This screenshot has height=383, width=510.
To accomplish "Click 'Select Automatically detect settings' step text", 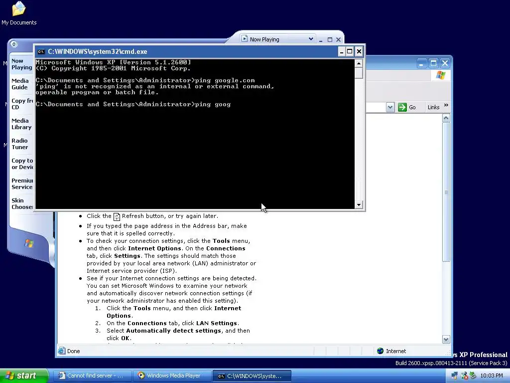I will point(178,334).
